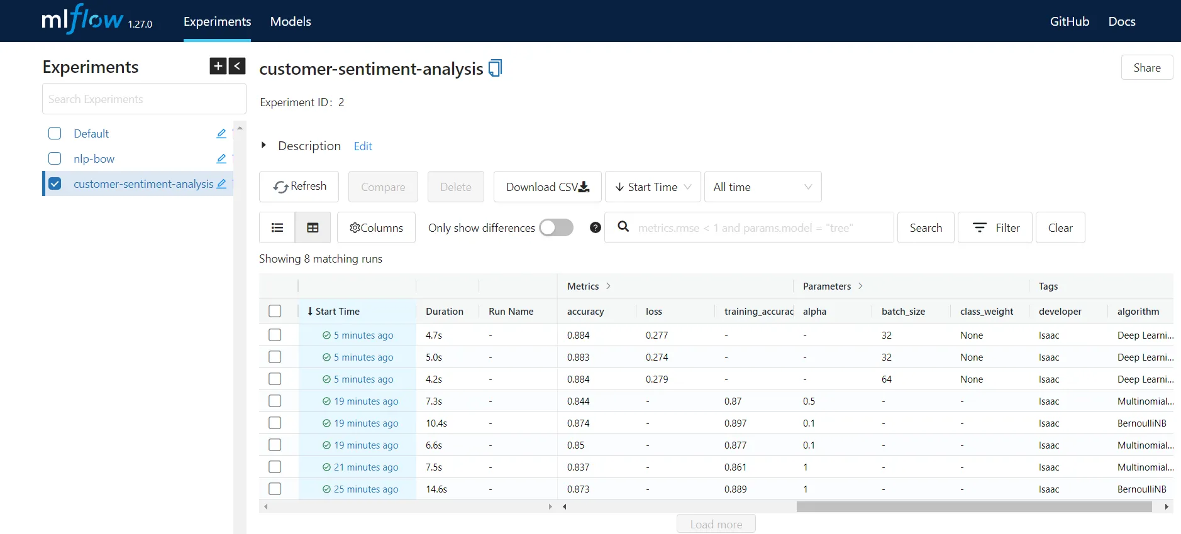1181x534 pixels.
Task: Select the nlp-bow experiment checkbox
Action: [55, 158]
